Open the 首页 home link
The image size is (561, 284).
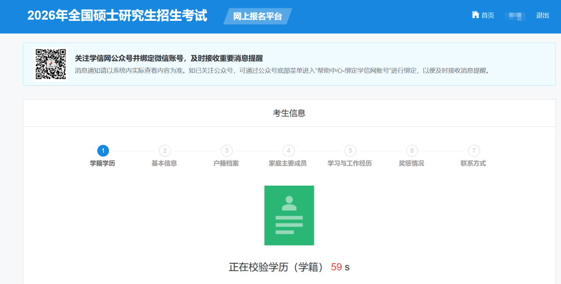[487, 16]
